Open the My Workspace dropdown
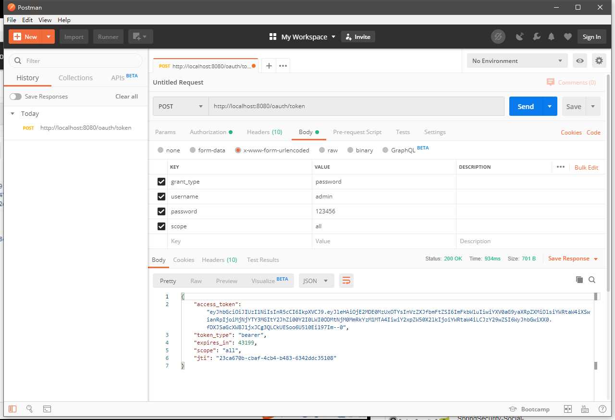The image size is (615, 420). (302, 37)
